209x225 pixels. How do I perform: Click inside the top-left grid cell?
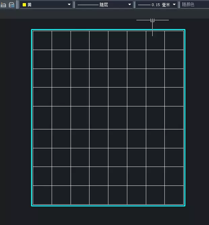tap(42, 40)
